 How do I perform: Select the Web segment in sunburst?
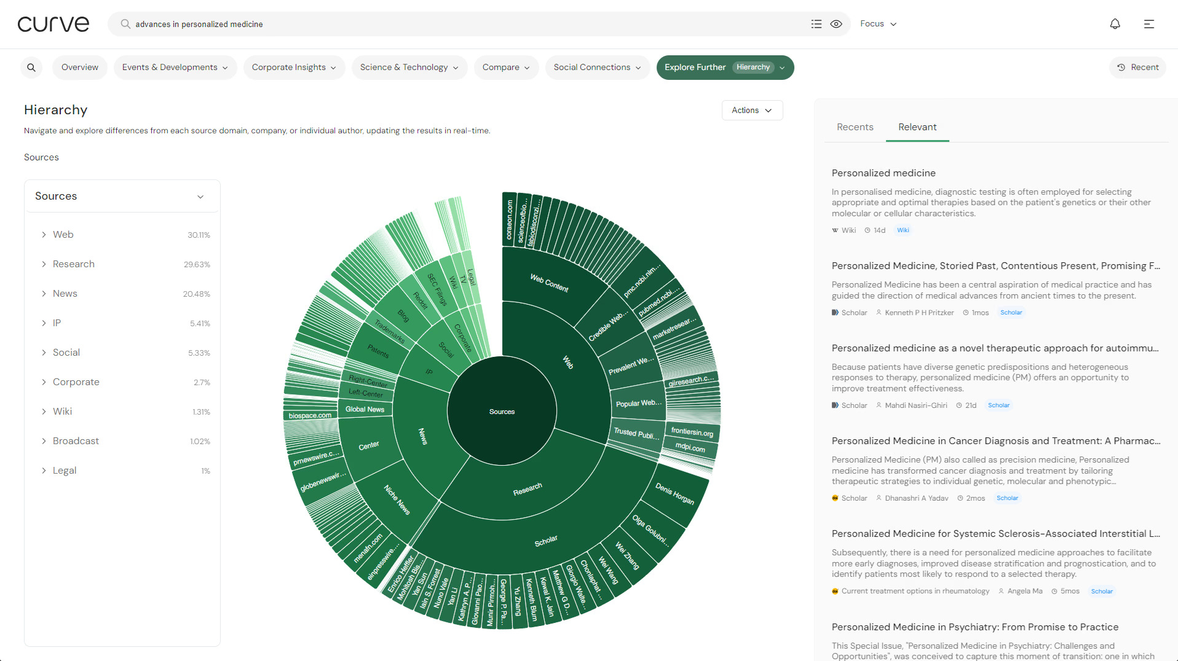[569, 362]
